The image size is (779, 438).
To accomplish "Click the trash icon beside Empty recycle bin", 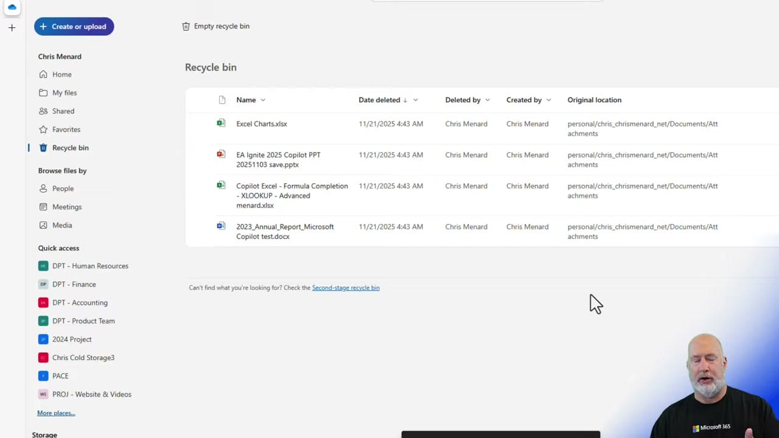I will click(186, 26).
